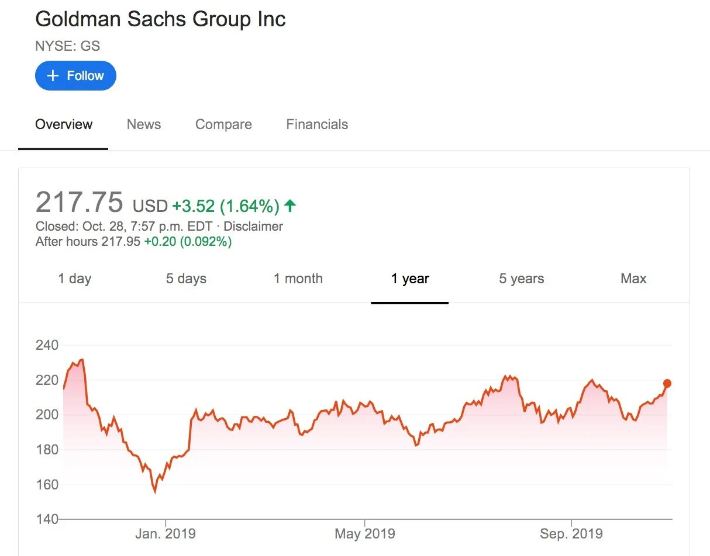Click the Jan. 2019 axis label
This screenshot has height=556, width=710.
pyautogui.click(x=167, y=533)
